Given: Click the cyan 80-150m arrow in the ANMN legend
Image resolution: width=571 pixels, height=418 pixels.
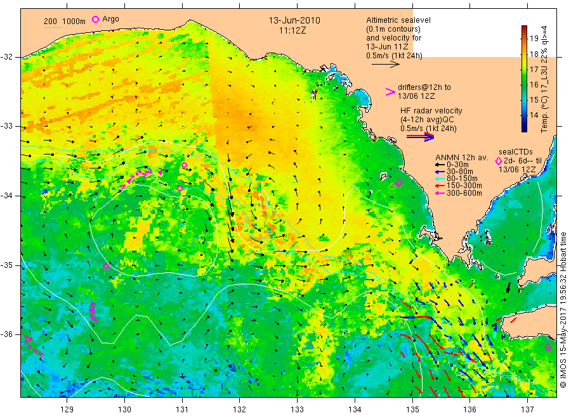Looking at the screenshot, I should (440, 179).
